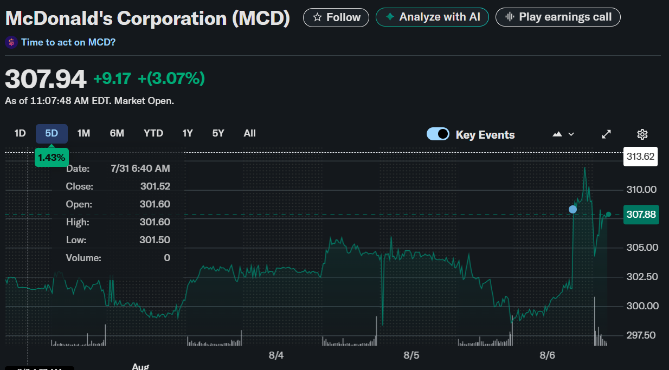
Task: Click the tooltip Close value 301.52
Action: [x=155, y=186]
